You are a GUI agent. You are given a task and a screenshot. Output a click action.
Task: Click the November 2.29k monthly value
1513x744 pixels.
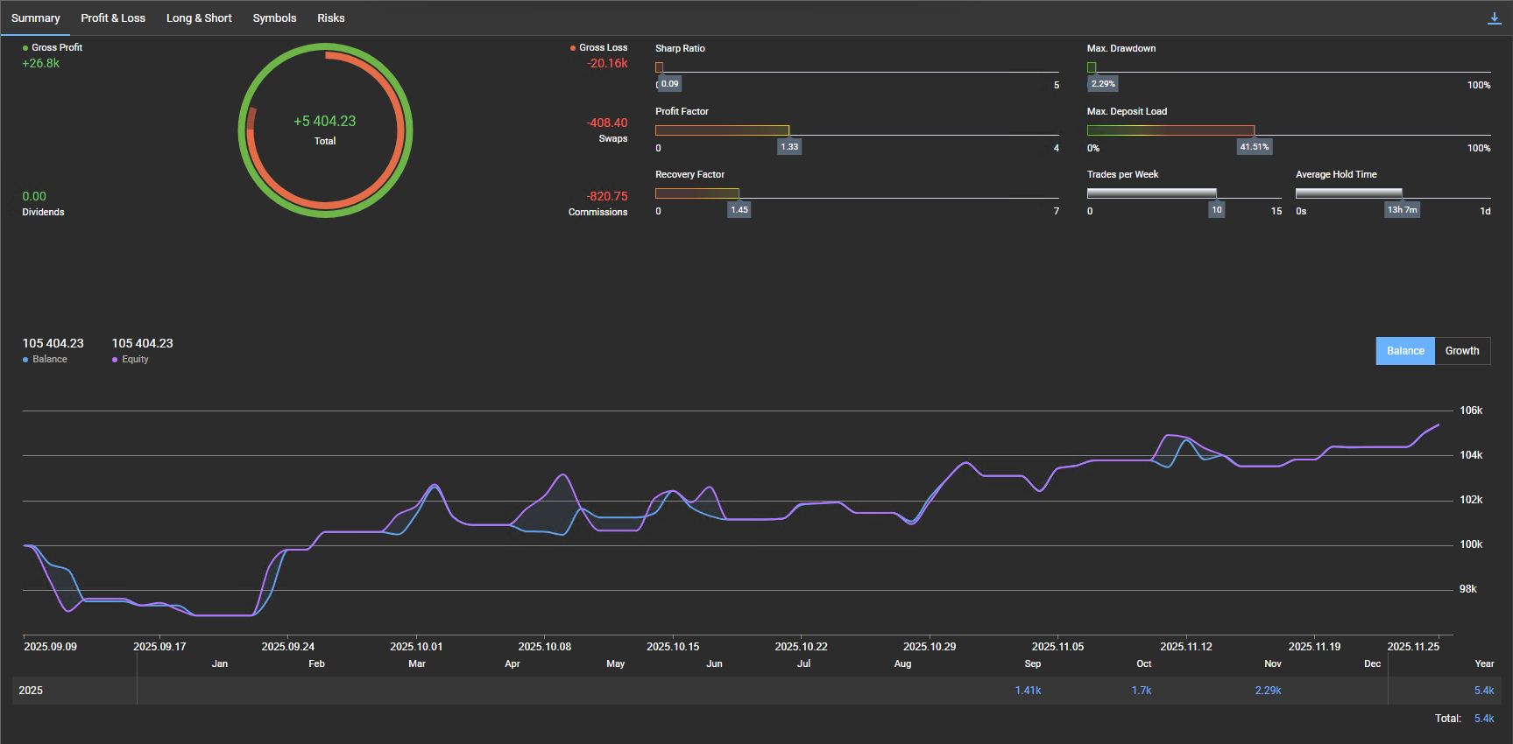1268,691
